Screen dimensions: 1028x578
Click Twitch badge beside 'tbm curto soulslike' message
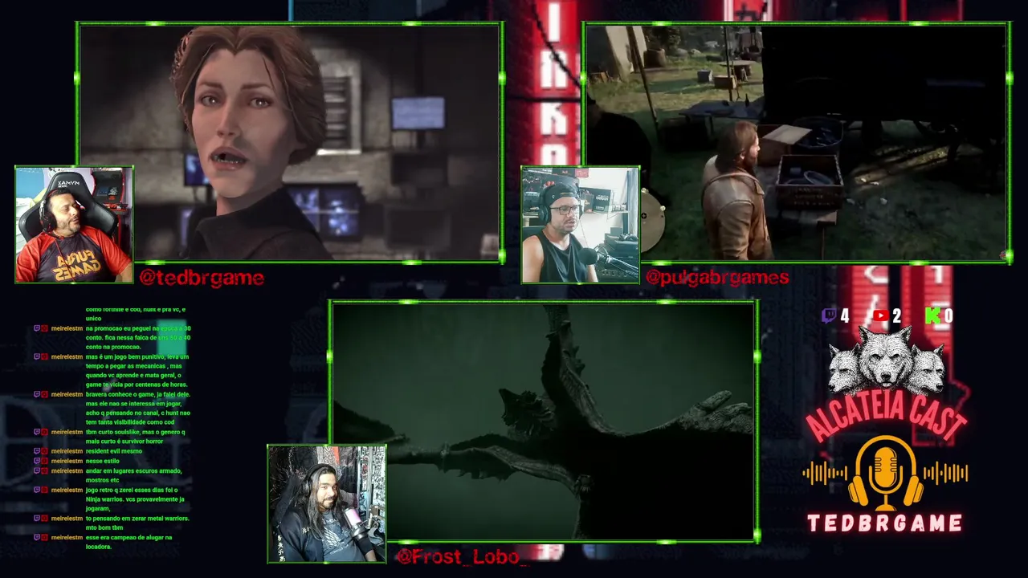click(x=37, y=432)
